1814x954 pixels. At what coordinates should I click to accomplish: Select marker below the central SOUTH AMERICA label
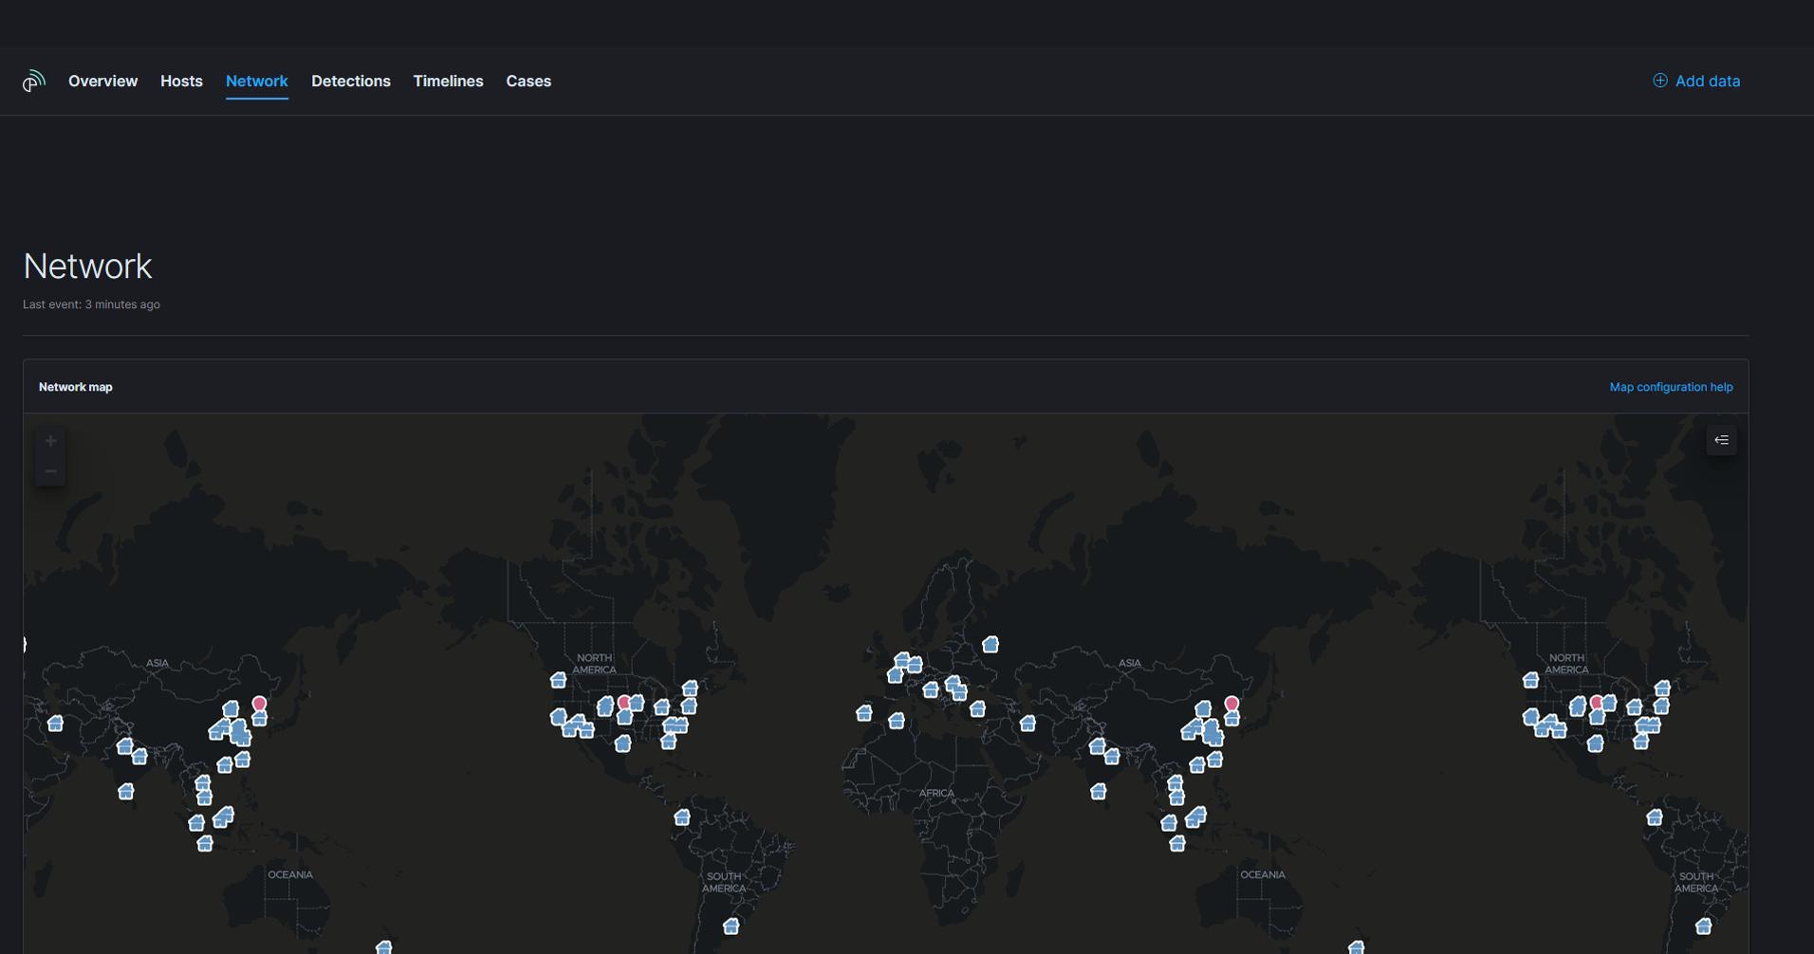point(731,926)
